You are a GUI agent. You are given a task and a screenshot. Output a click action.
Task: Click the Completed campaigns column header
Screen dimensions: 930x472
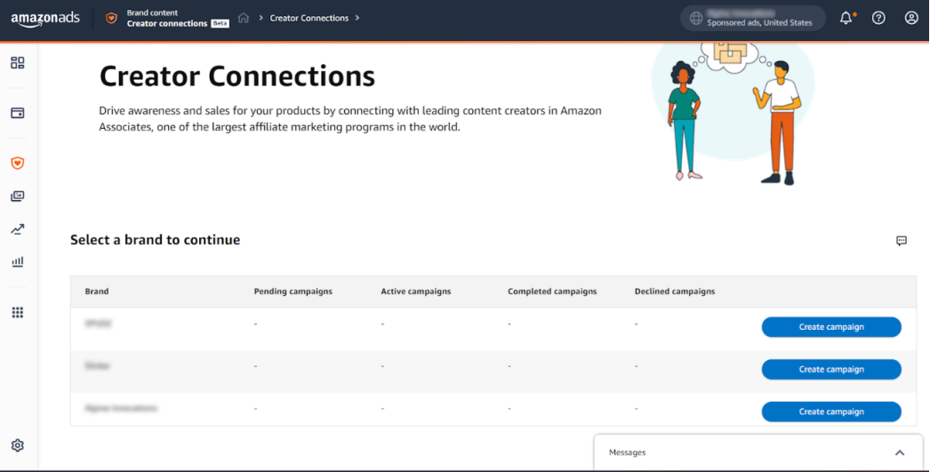tap(552, 292)
